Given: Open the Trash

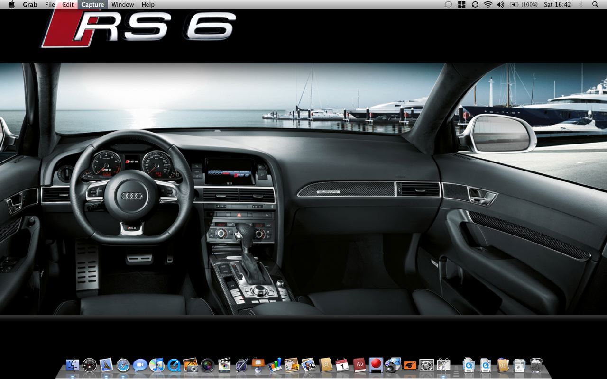Looking at the screenshot, I should pyautogui.click(x=536, y=365).
